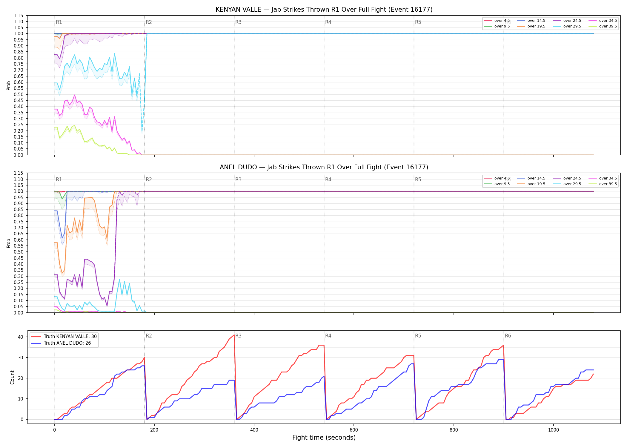Click the R1 marker in Anel Dudo chart

tap(59, 179)
